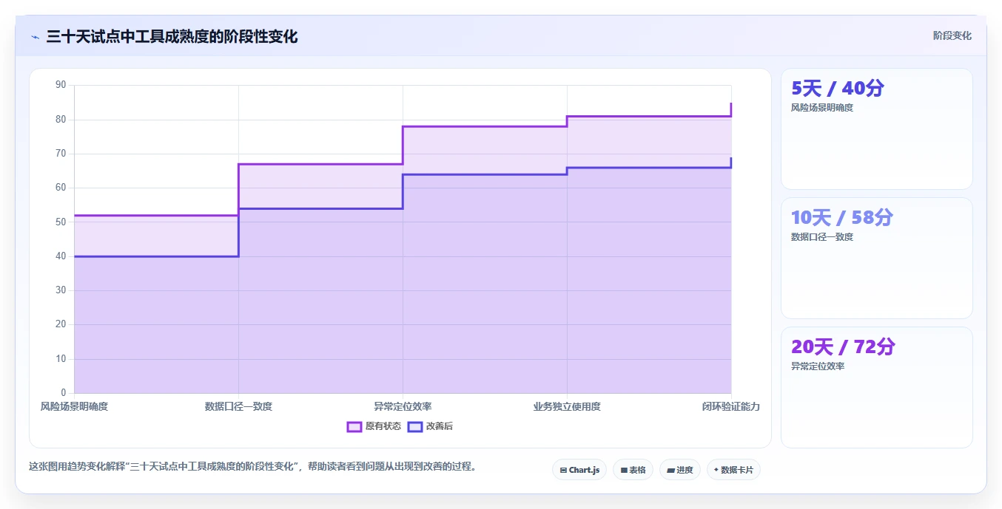Viewport: 1002px width, 509px height.
Task: Open the 5天 / 40分 data card
Action: point(877,129)
